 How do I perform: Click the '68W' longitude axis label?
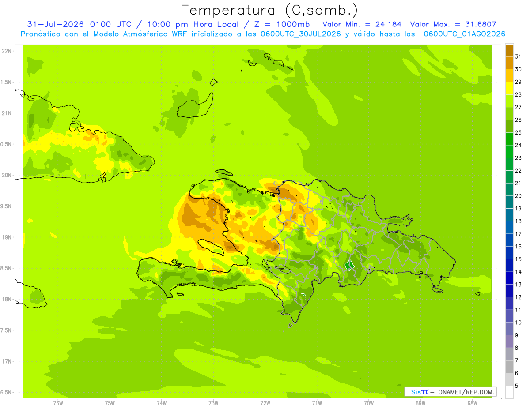point(472,403)
